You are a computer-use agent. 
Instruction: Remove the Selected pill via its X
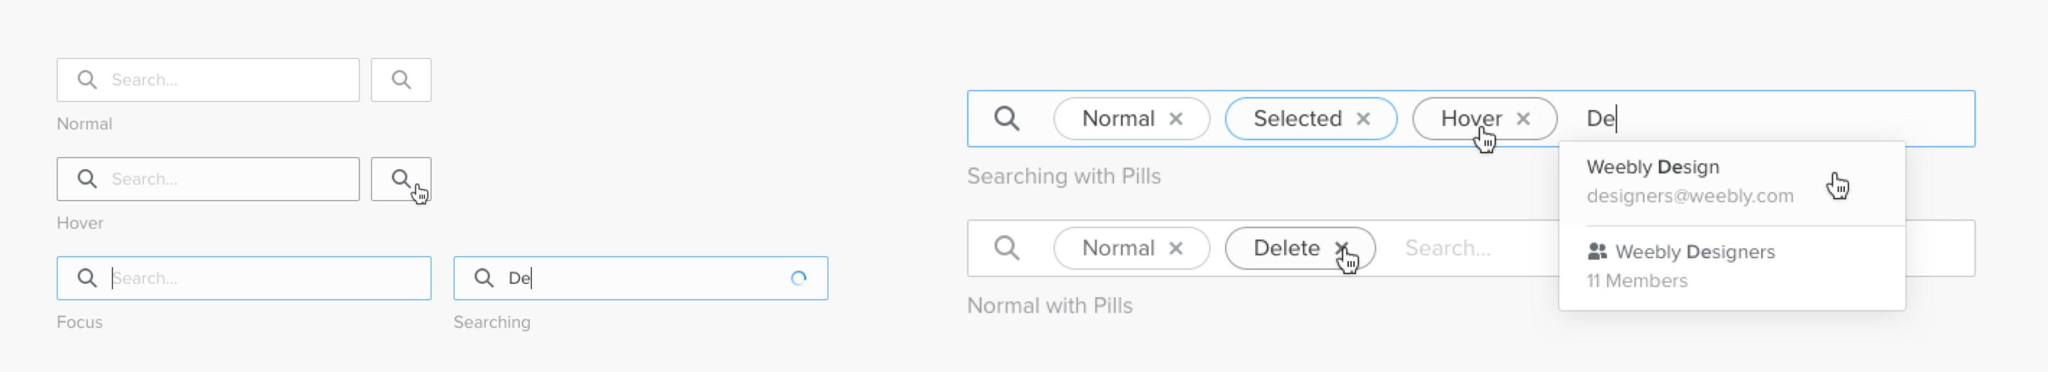click(1363, 119)
